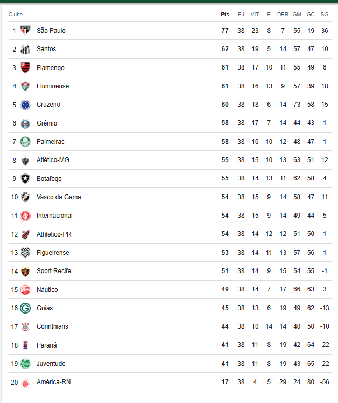Click the Palmeiras club crest
This screenshot has height=403, width=338.
(x=25, y=142)
